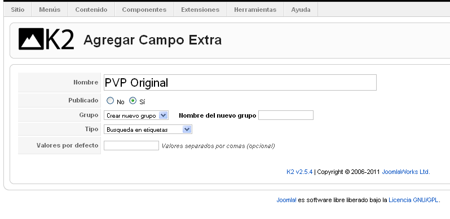The width and height of the screenshot is (450, 219).
Task: Select the Sí radio button for Publicado
Action: [133, 101]
